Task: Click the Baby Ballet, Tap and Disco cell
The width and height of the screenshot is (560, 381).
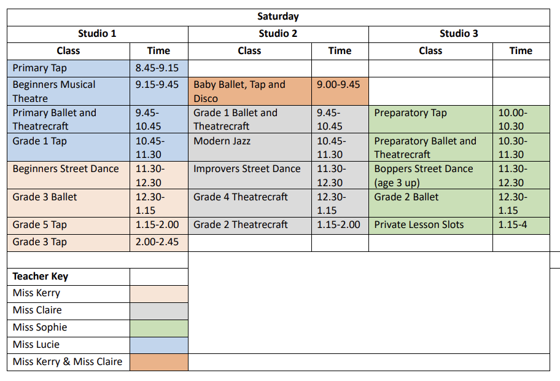Action: tap(249, 91)
